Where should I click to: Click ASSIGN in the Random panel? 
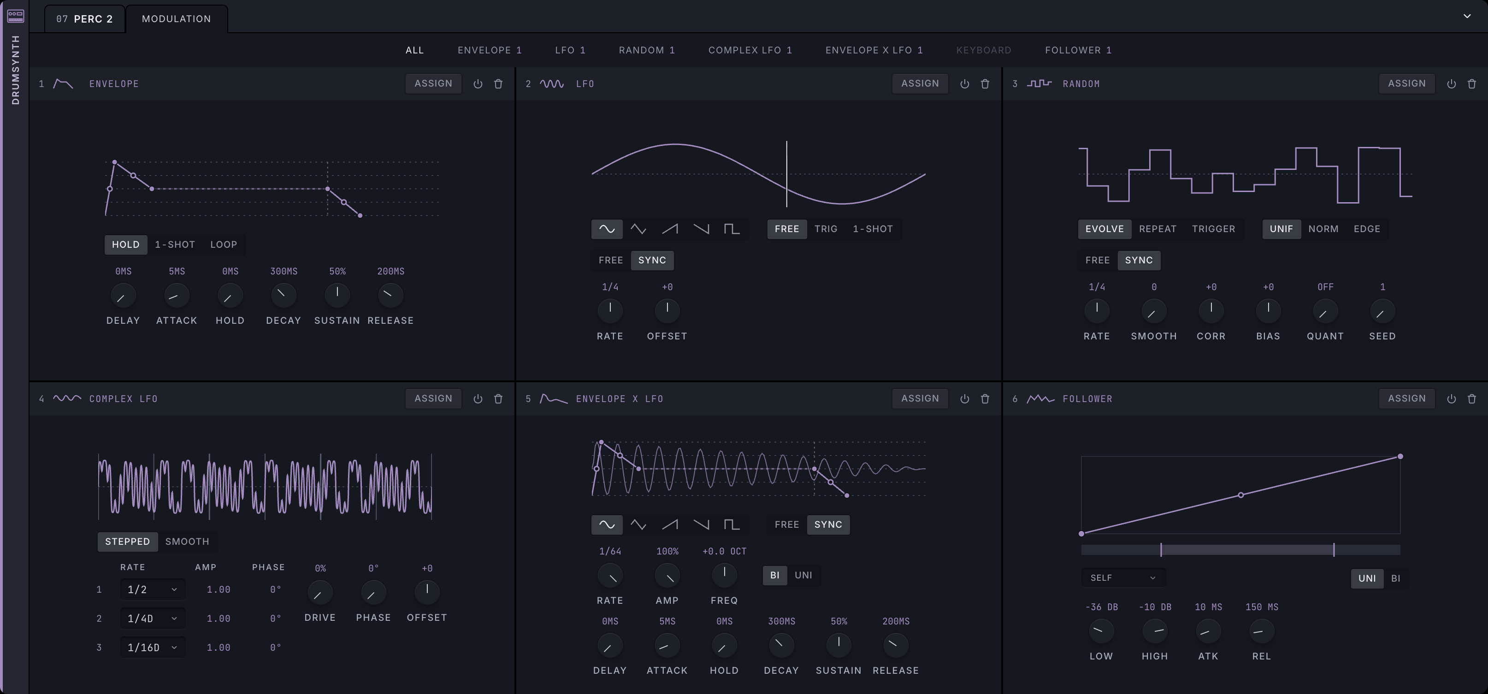point(1406,84)
